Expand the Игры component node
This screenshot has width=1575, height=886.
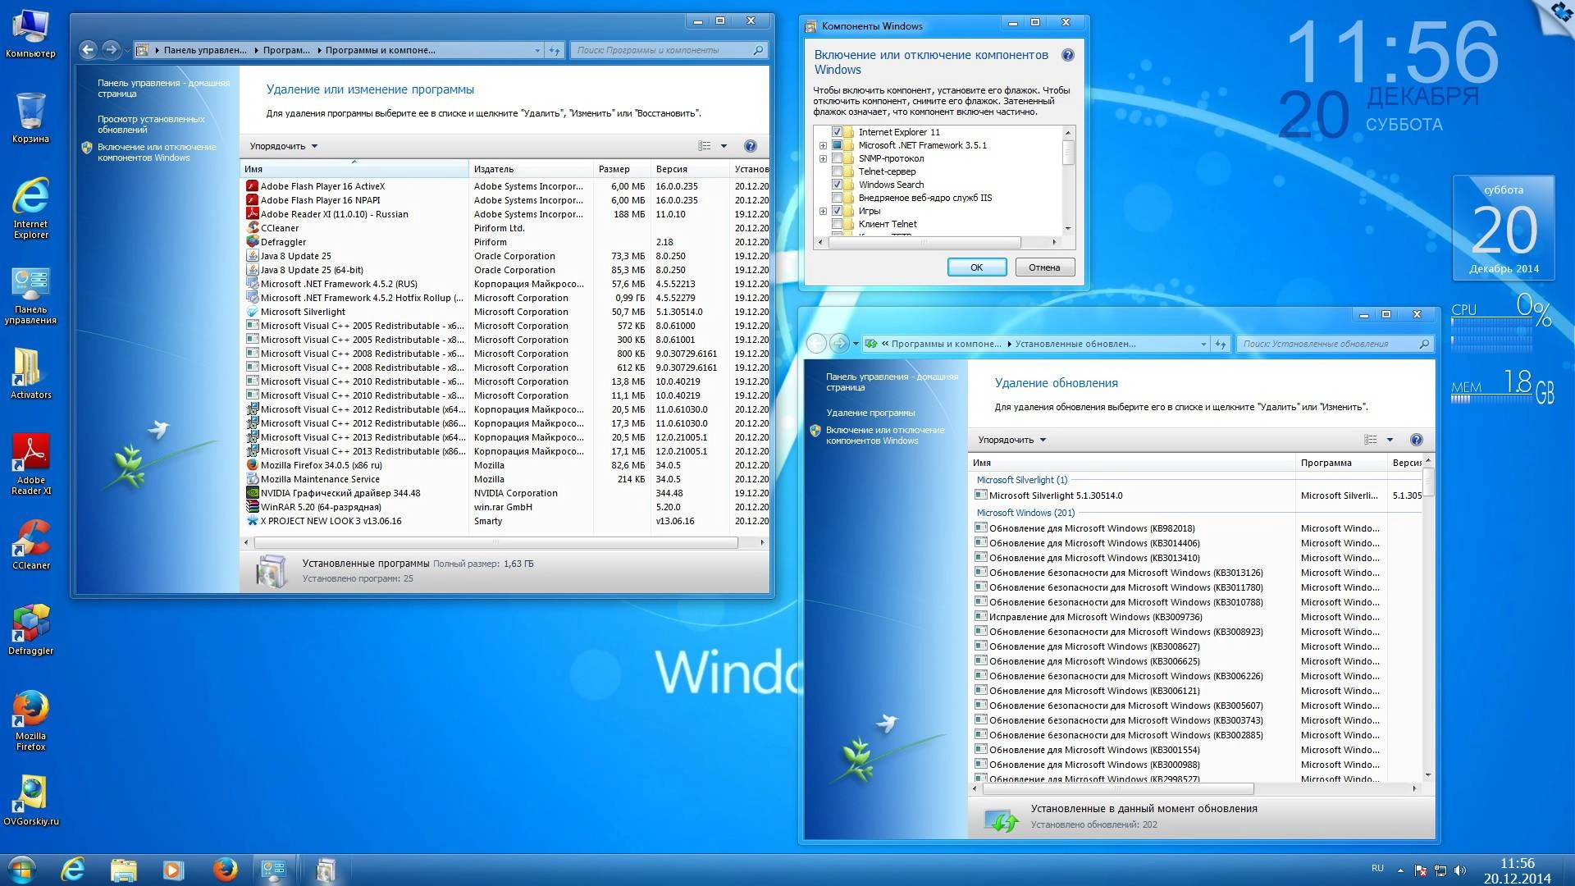pyautogui.click(x=823, y=211)
